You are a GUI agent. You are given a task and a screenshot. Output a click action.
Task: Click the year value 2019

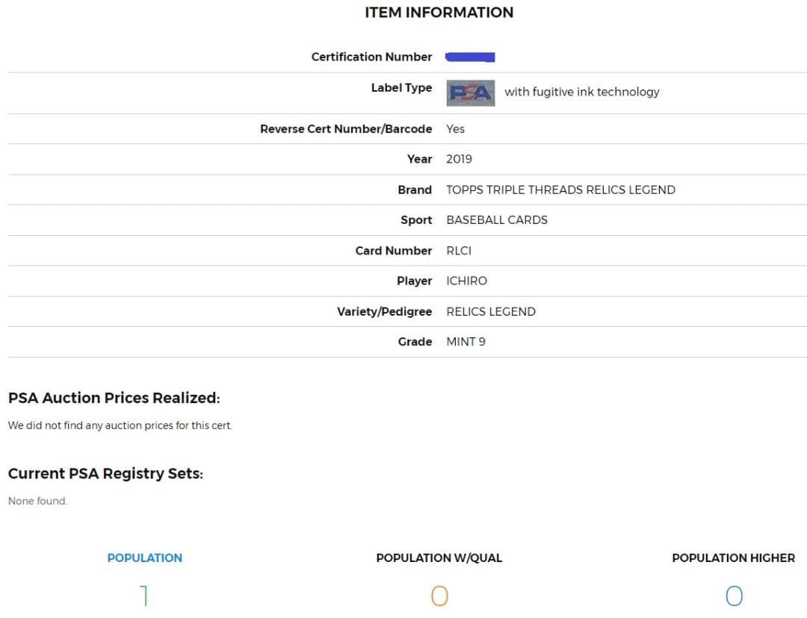coord(459,159)
